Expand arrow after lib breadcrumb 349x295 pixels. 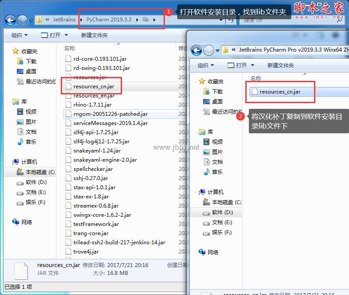pyautogui.click(x=154, y=20)
